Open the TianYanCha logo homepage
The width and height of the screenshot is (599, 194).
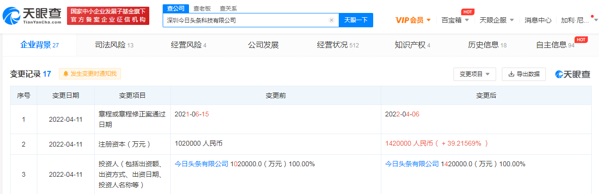pos(33,16)
